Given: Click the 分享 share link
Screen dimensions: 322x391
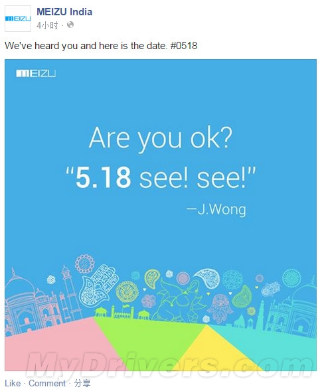Looking at the screenshot, I should 82,383.
